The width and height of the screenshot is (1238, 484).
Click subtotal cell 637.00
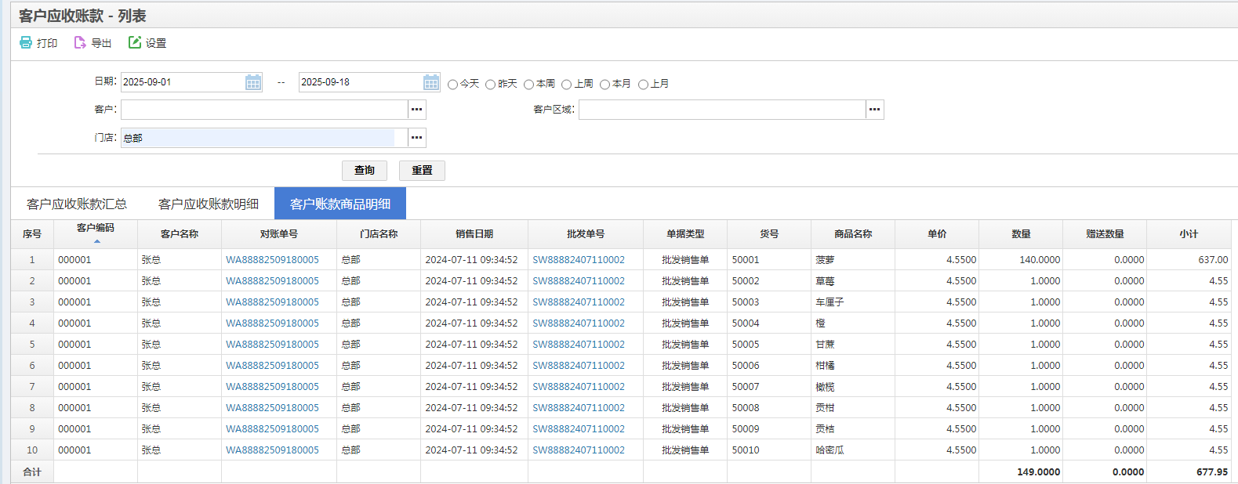tap(1189, 260)
